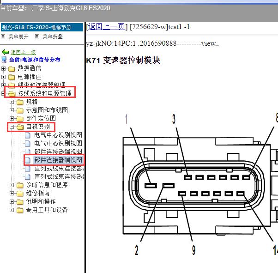Image resolution: width=278 pixels, height=273 pixels.
Task: Open the last 直列式线束连接器 item
Action: point(58,176)
